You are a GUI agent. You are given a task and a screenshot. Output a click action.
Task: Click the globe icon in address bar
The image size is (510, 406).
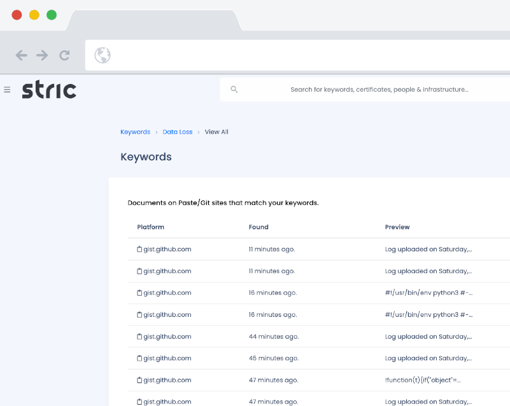[x=103, y=55]
